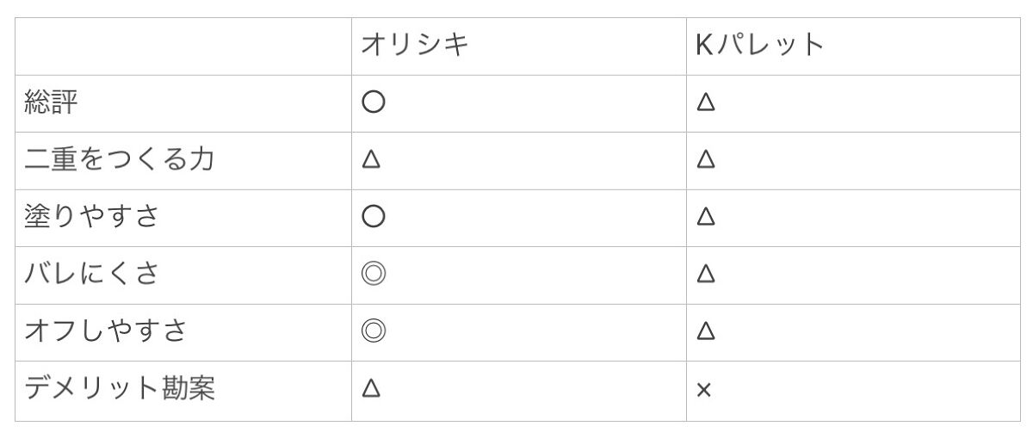Click the バレにくさ row label
Viewport: 1033px width, 445px height.
click(x=92, y=274)
